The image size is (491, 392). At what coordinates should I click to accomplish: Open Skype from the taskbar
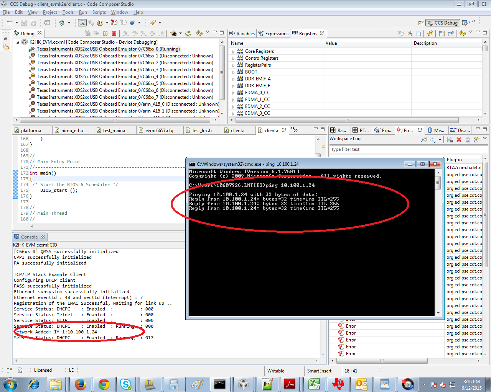point(126,384)
